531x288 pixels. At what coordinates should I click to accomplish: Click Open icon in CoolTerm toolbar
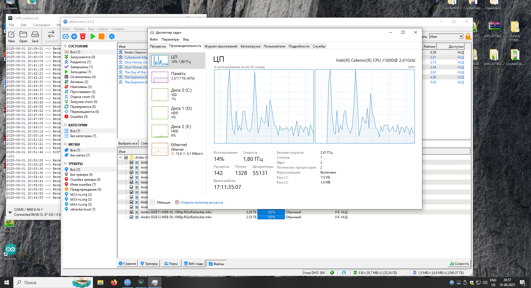point(23,37)
